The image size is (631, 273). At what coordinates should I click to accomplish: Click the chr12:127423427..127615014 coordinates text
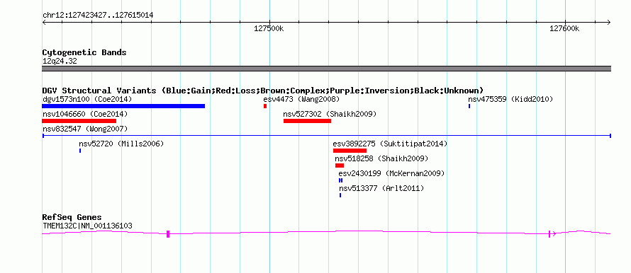pos(98,16)
